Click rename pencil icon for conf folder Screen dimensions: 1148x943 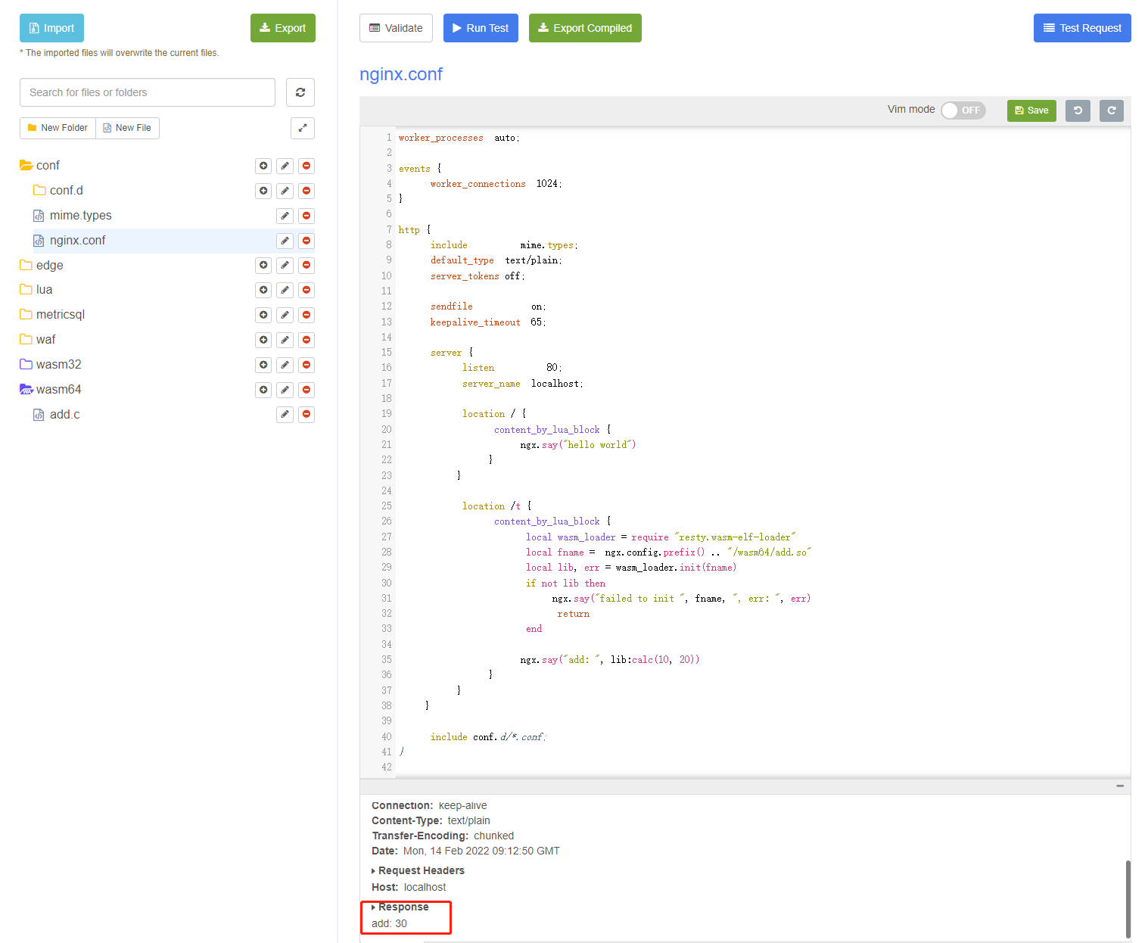(x=285, y=166)
